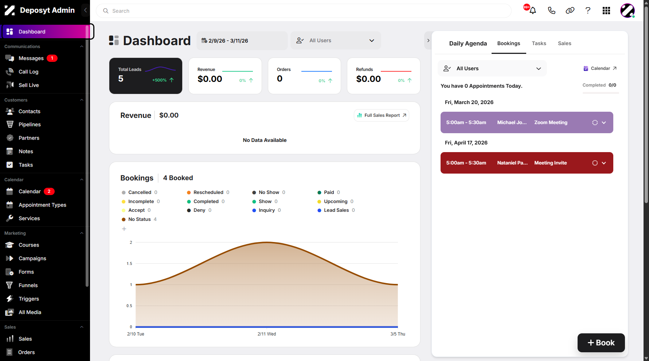Open the help question mark icon

[588, 11]
